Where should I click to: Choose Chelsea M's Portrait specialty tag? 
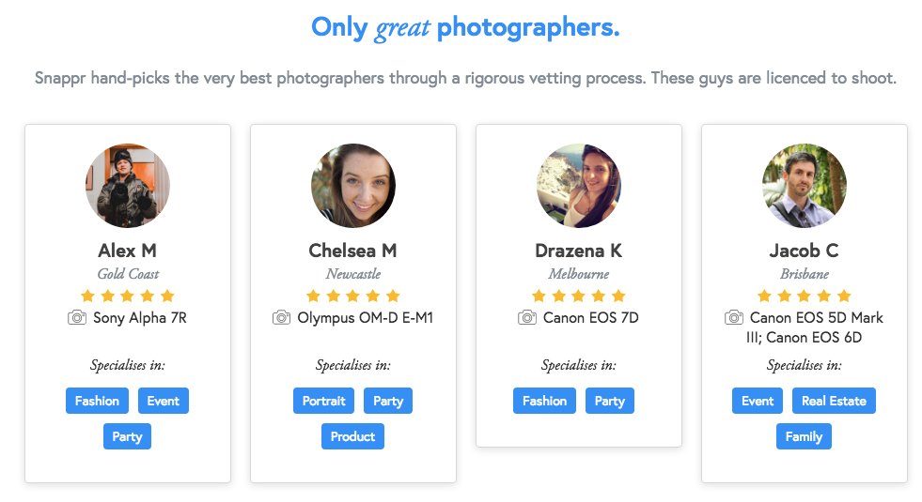(x=323, y=401)
